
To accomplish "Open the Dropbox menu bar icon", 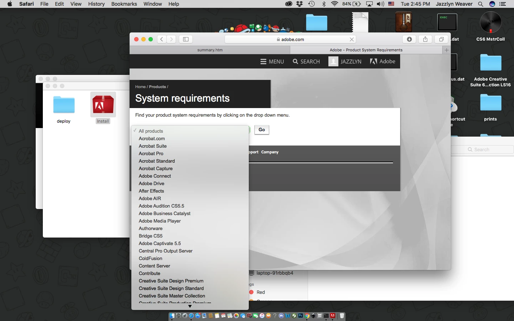I will [x=300, y=4].
